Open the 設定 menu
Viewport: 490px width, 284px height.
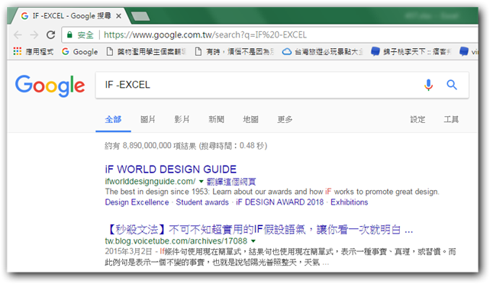(417, 119)
